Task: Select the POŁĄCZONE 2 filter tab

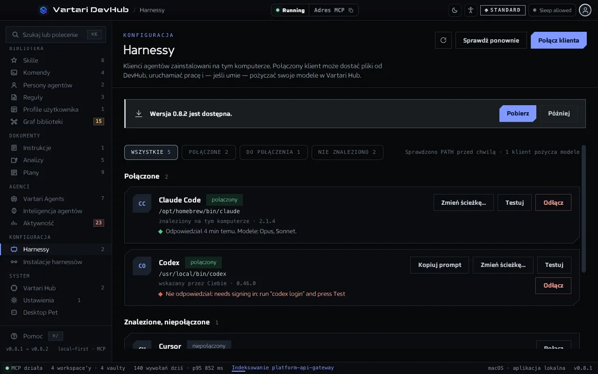Action: pyautogui.click(x=209, y=152)
